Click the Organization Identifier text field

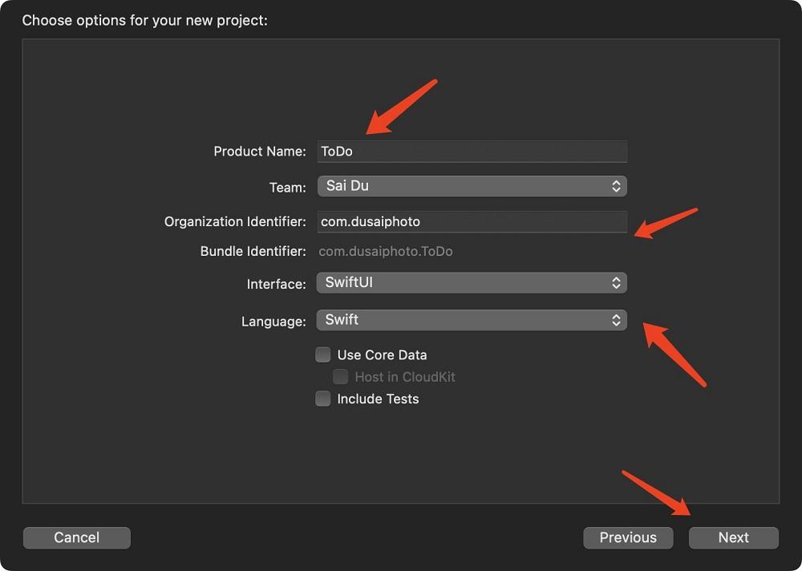[x=472, y=221]
